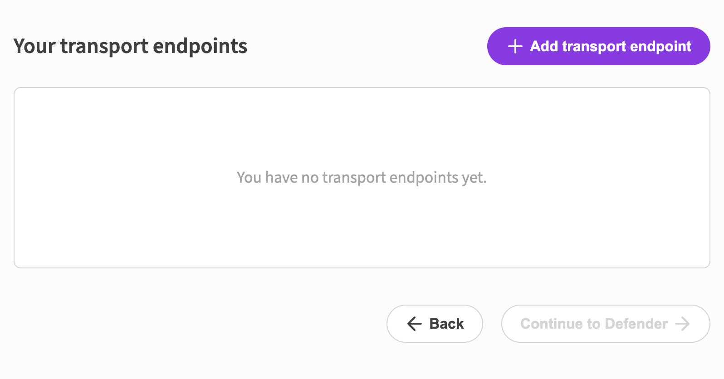Click the plus icon on Add transport endpoint

515,46
